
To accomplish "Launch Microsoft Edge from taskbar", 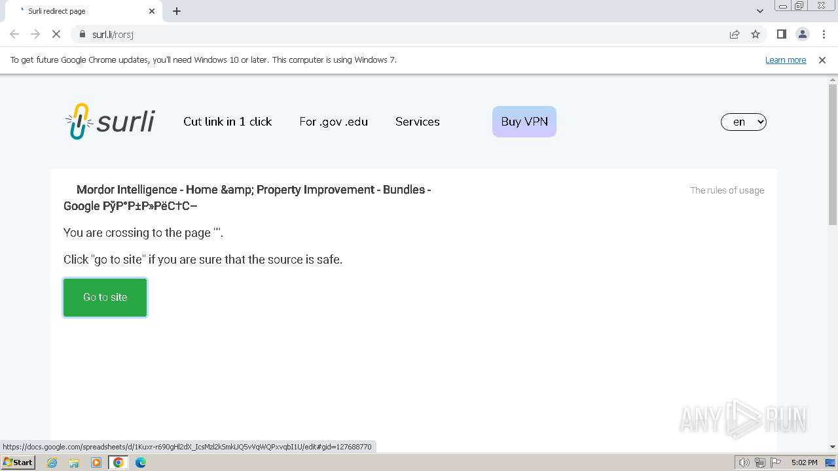I will [141, 462].
